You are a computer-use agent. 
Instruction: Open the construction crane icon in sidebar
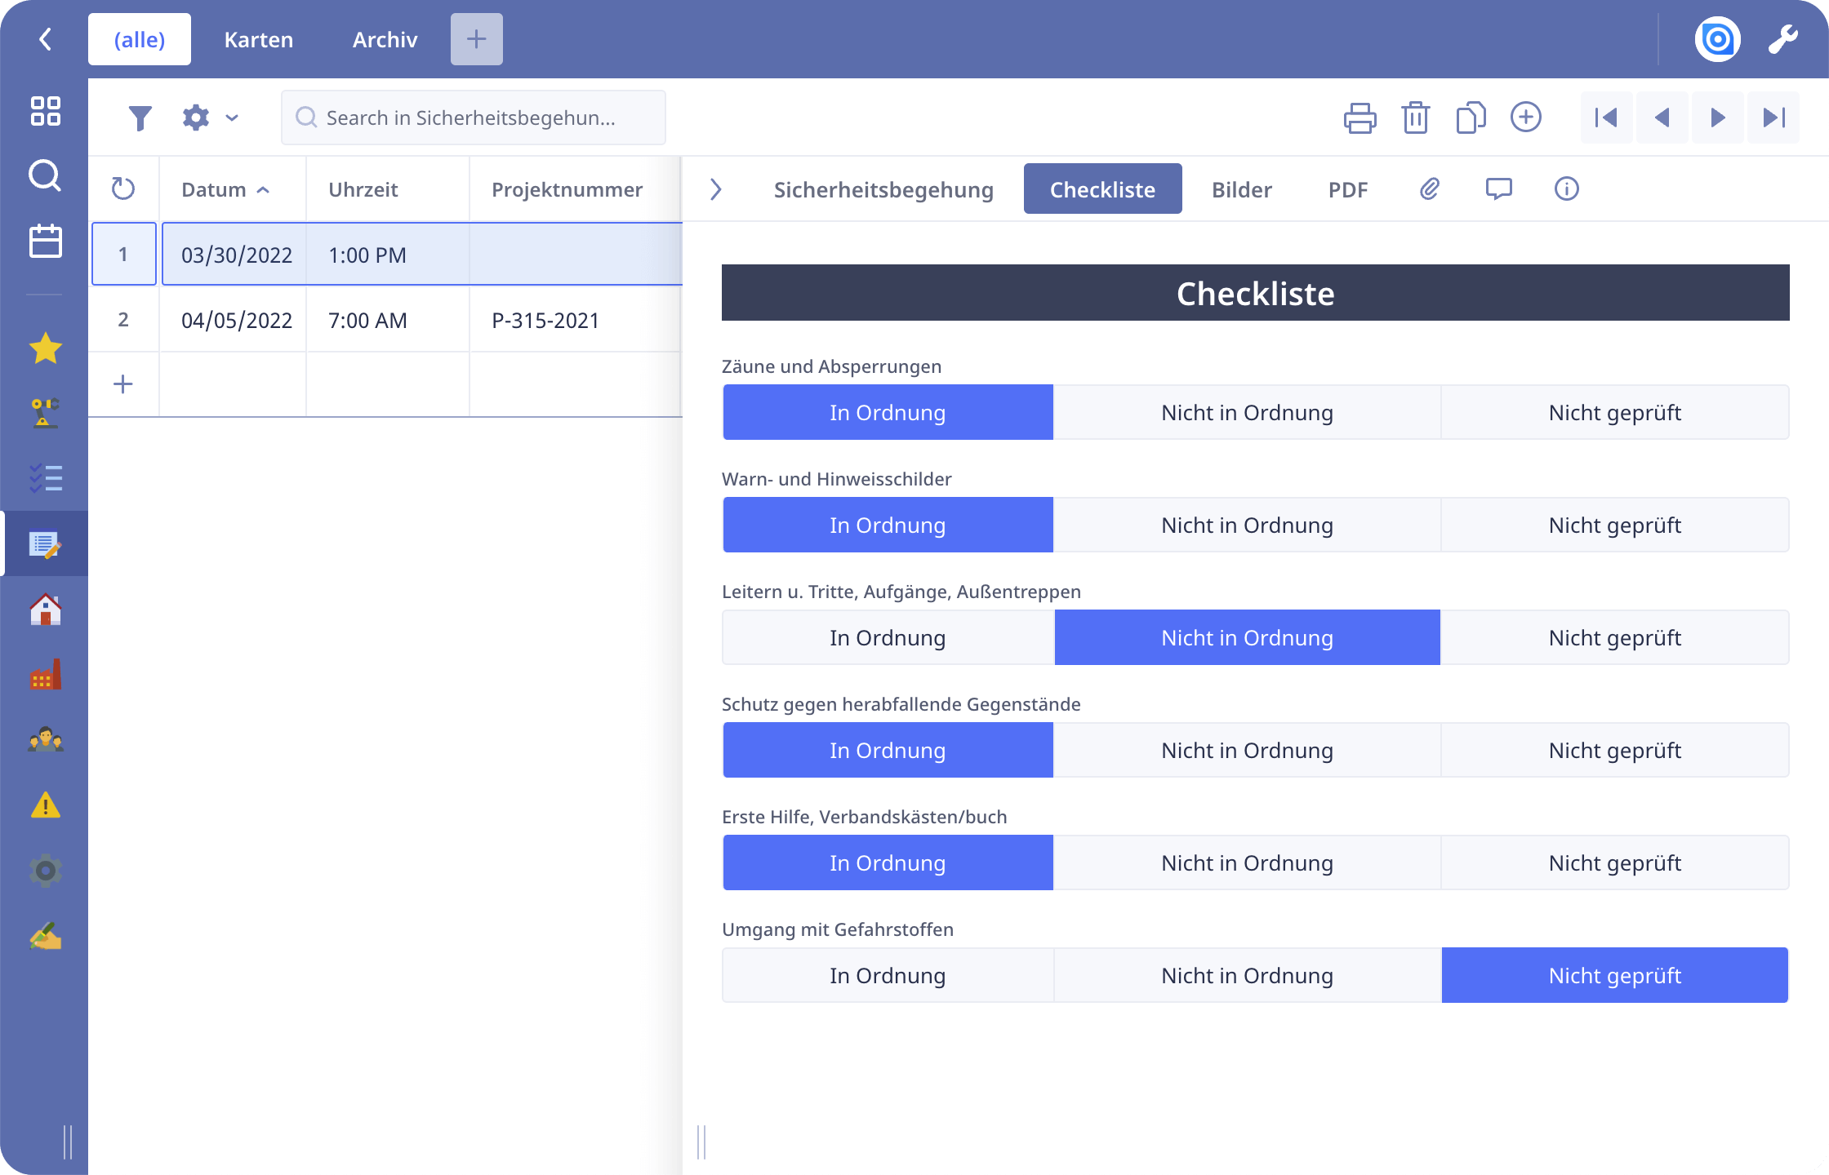point(46,413)
